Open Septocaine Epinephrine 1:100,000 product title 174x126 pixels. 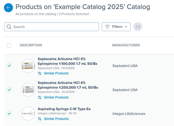tap(68, 61)
